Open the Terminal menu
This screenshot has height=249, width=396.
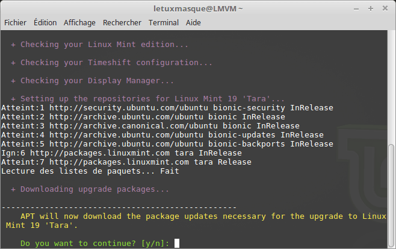[x=163, y=22]
